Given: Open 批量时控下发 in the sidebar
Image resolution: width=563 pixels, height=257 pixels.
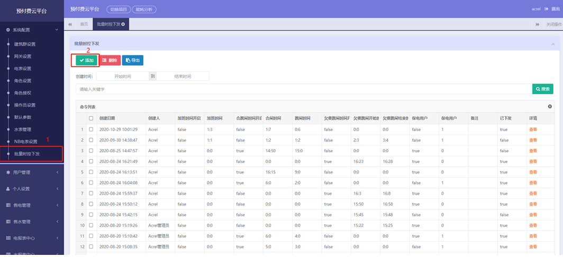Looking at the screenshot, I should tap(27, 154).
